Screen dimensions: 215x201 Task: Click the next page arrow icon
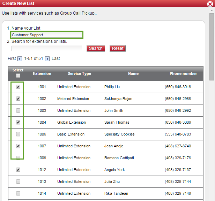pyautogui.click(x=47, y=59)
